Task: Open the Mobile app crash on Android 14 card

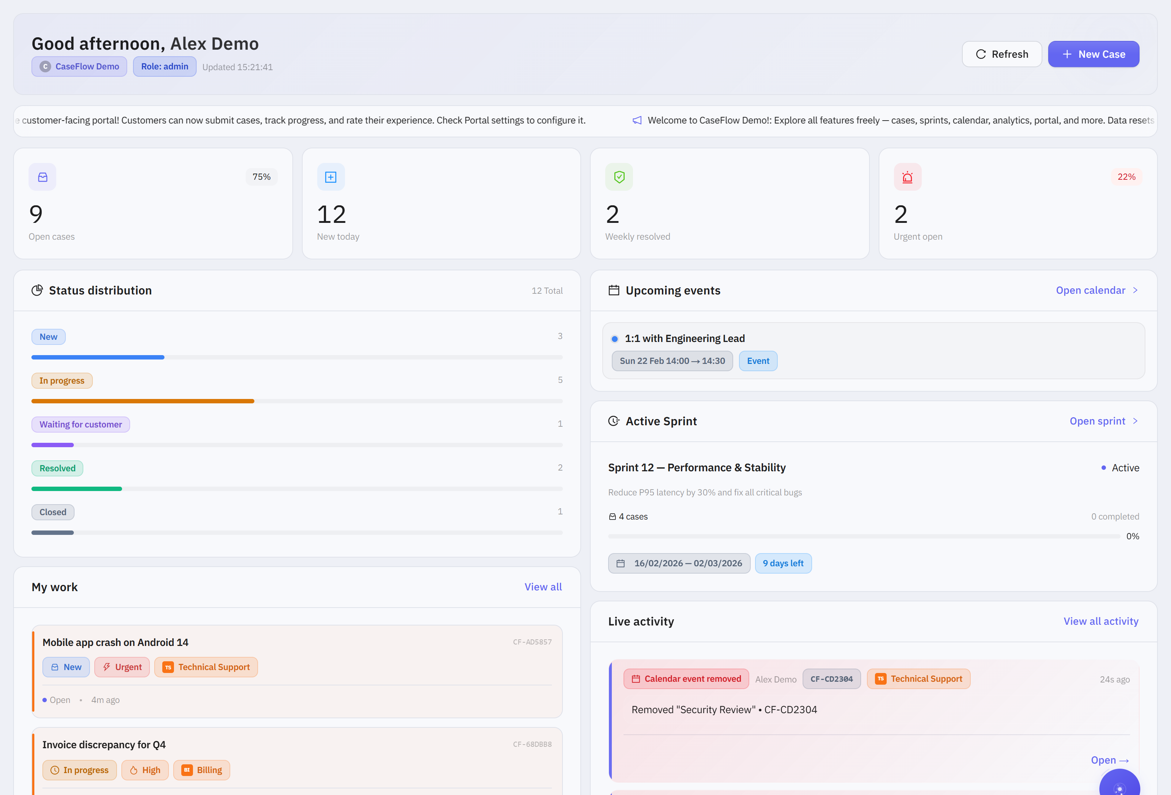Action: click(x=297, y=671)
